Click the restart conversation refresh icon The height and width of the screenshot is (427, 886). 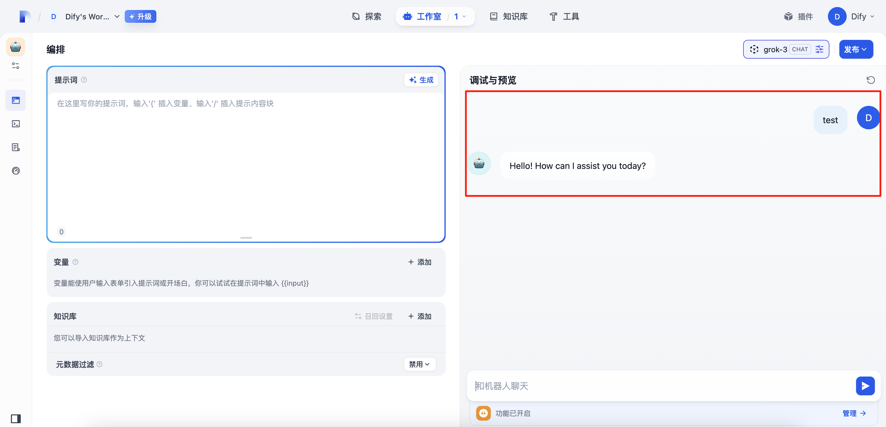point(870,80)
